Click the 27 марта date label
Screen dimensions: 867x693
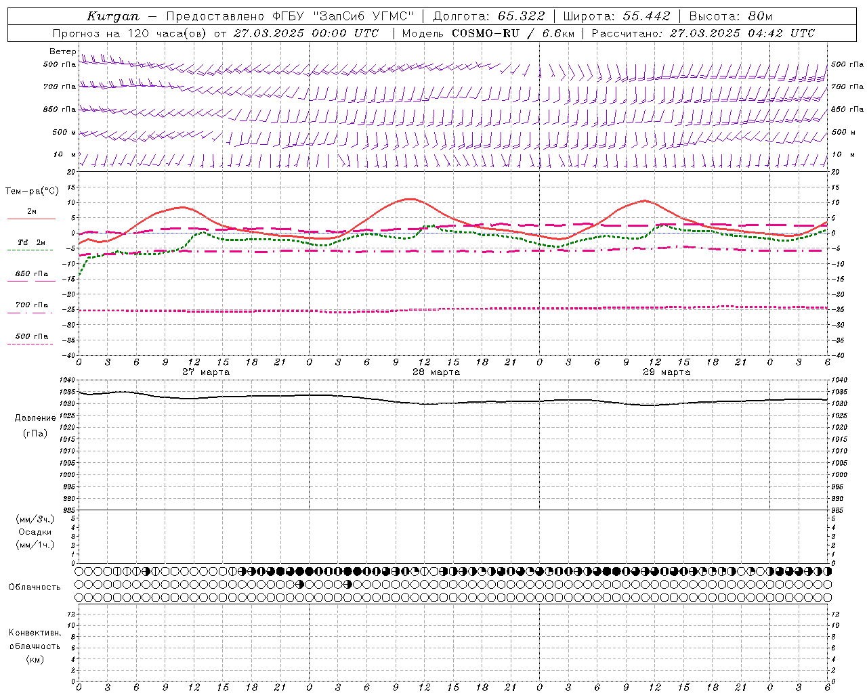coord(206,372)
